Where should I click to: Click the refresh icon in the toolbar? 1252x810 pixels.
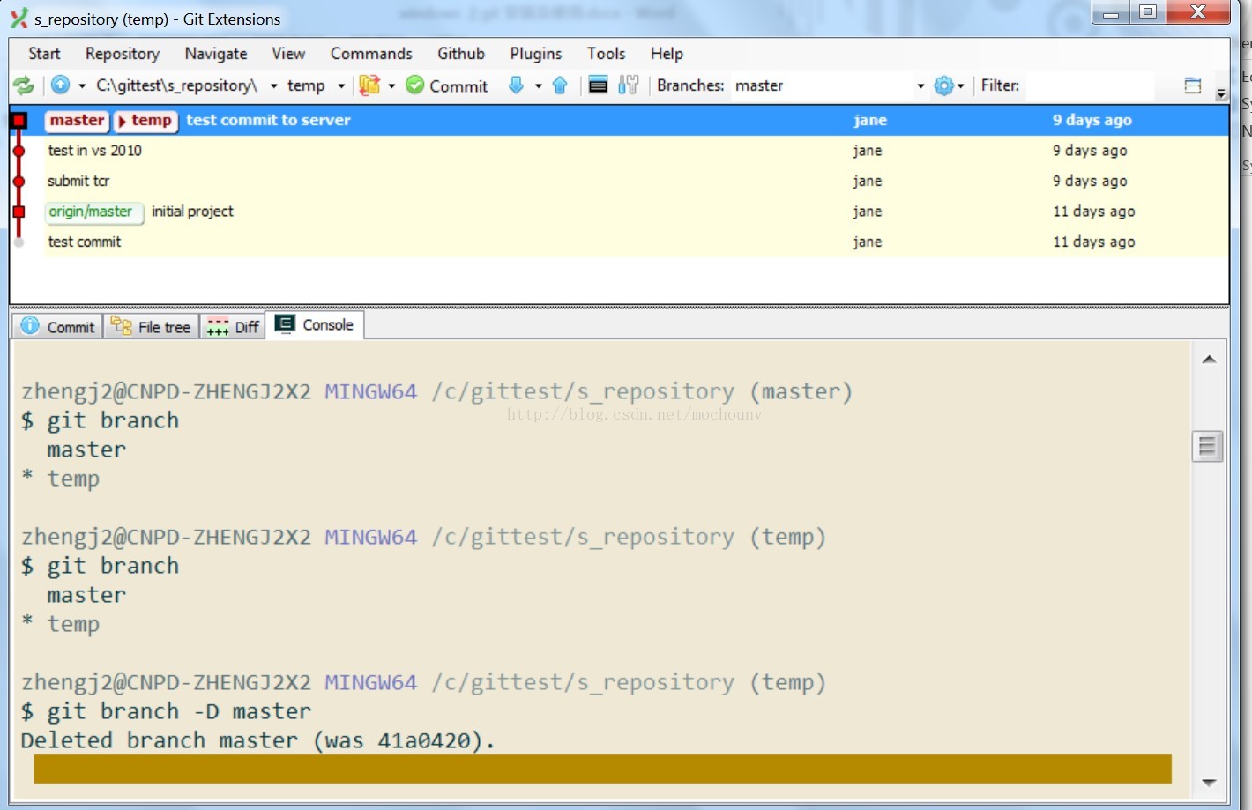click(23, 85)
